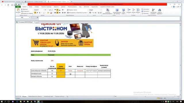Open the Fill (Заполнить) dropdown
184x103 pixels.
click(145, 11)
